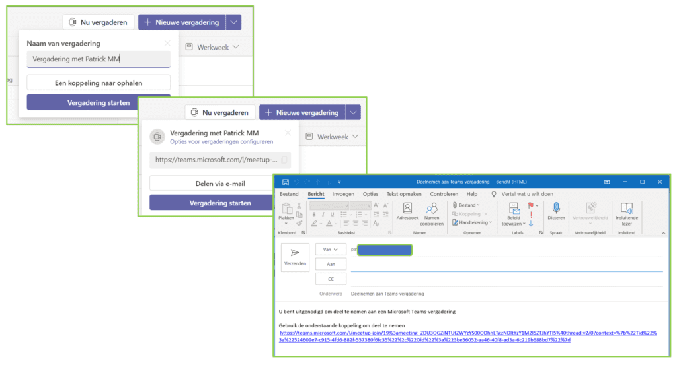Click the text highlight color marker
Screen dimensions: 677x367
(314, 223)
